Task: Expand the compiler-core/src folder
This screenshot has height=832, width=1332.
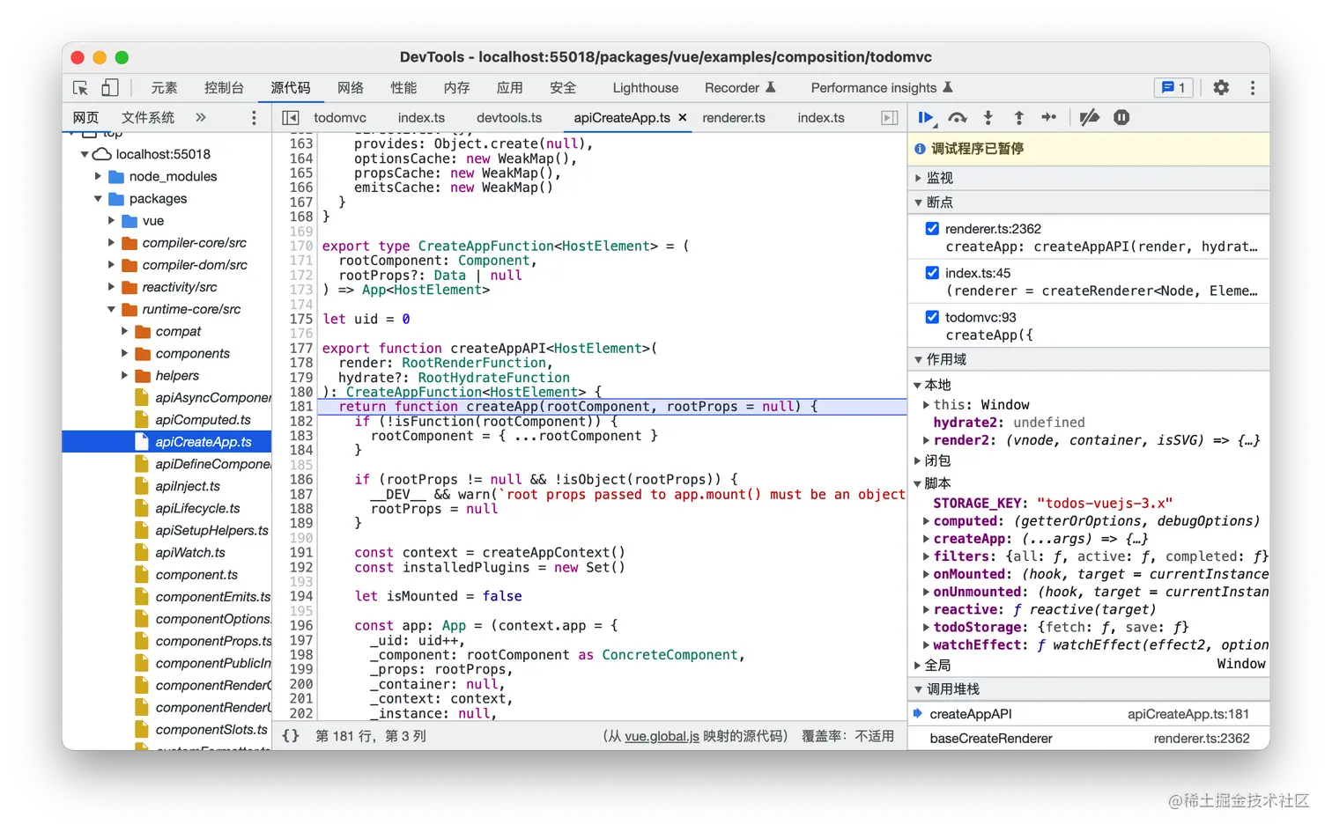Action: (x=112, y=243)
